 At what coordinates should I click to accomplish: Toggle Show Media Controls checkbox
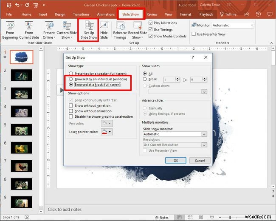pos(150,36)
